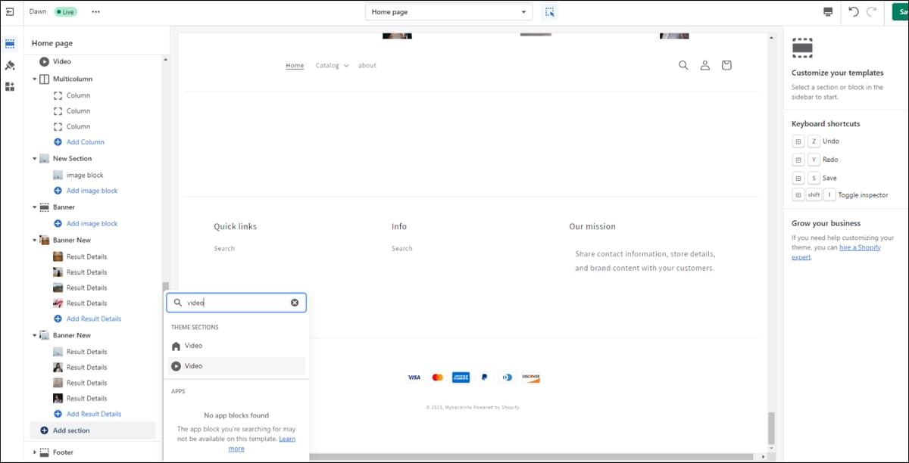Image resolution: width=909 pixels, height=463 pixels.
Task: Click the about nav link in preview
Action: tap(367, 66)
